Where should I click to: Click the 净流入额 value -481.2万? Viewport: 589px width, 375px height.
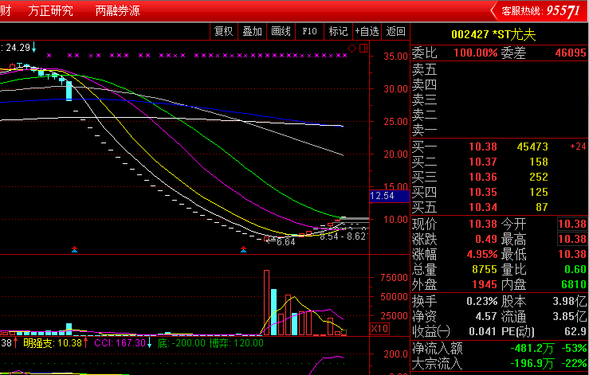coord(532,349)
